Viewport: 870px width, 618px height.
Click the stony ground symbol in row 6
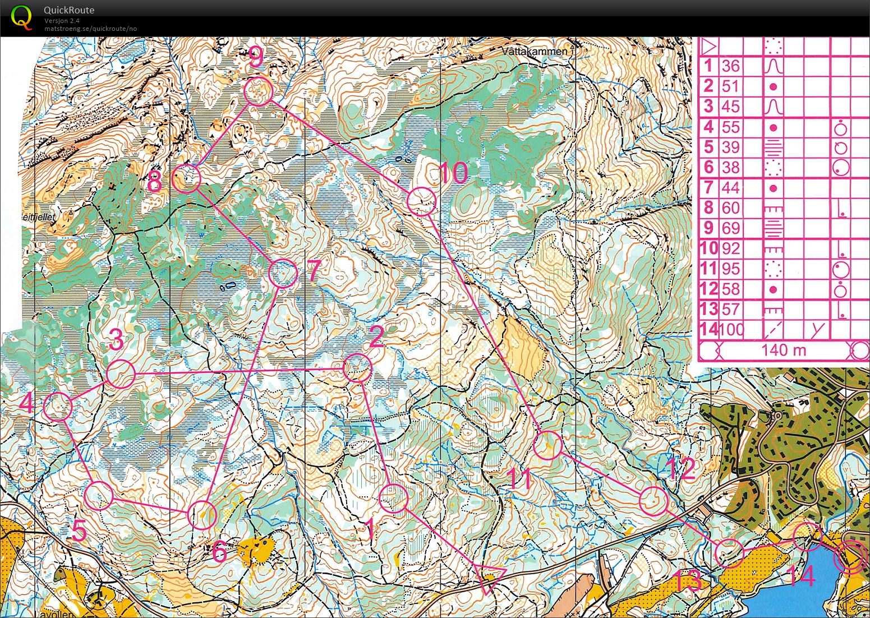point(773,169)
